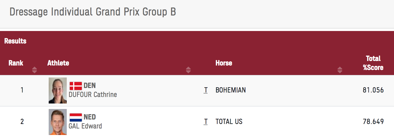Click the Total %Score column header
Viewport: 394px width, 137px height.
click(373, 63)
